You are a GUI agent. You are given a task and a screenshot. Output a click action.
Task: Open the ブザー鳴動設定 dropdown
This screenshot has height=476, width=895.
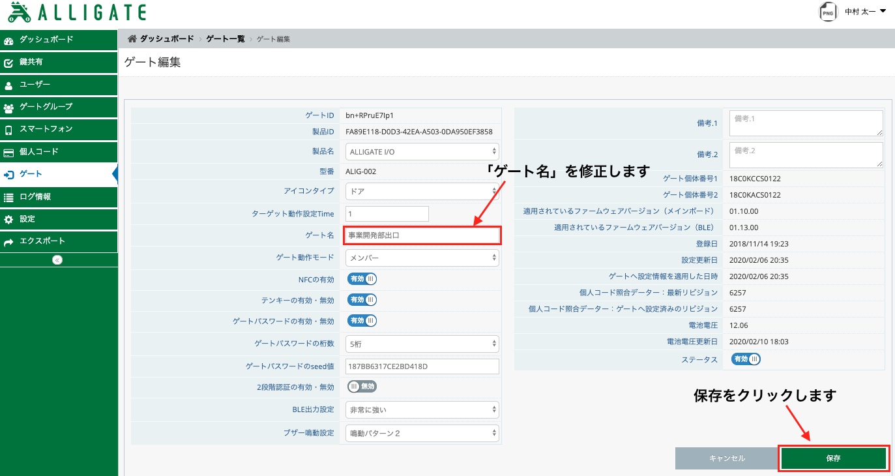(x=422, y=433)
